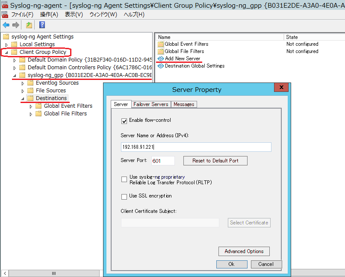This screenshot has width=345, height=277.
Task: Expand the File Sources node
Action: [23, 91]
